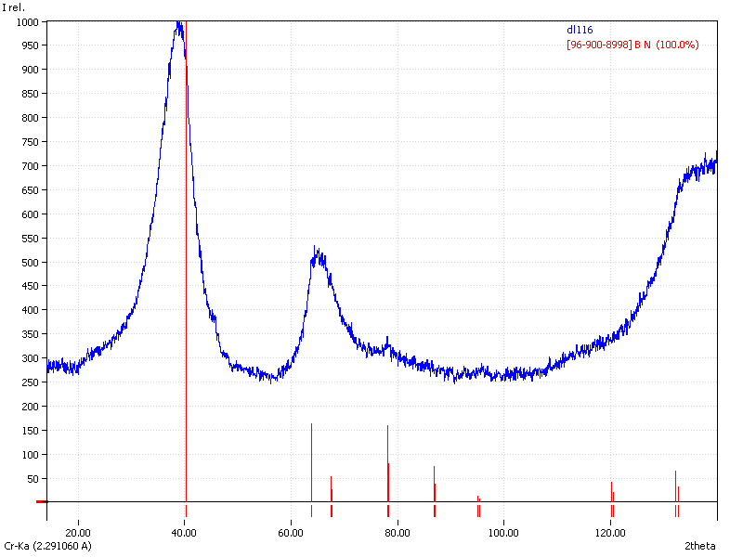Click the red reference peak near 67.5
Viewport: 743px width, 557px height.
pos(331,490)
